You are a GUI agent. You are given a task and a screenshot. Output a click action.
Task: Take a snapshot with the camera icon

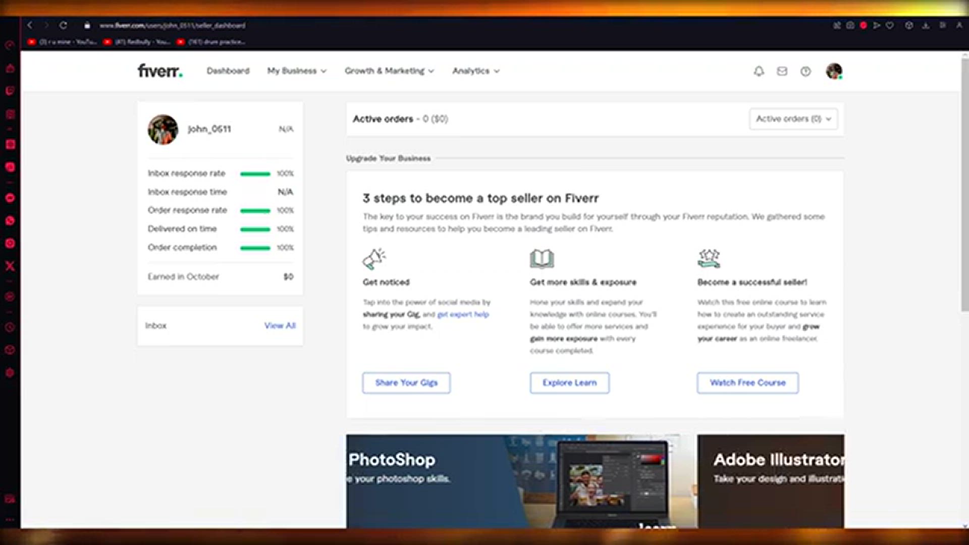click(x=850, y=25)
